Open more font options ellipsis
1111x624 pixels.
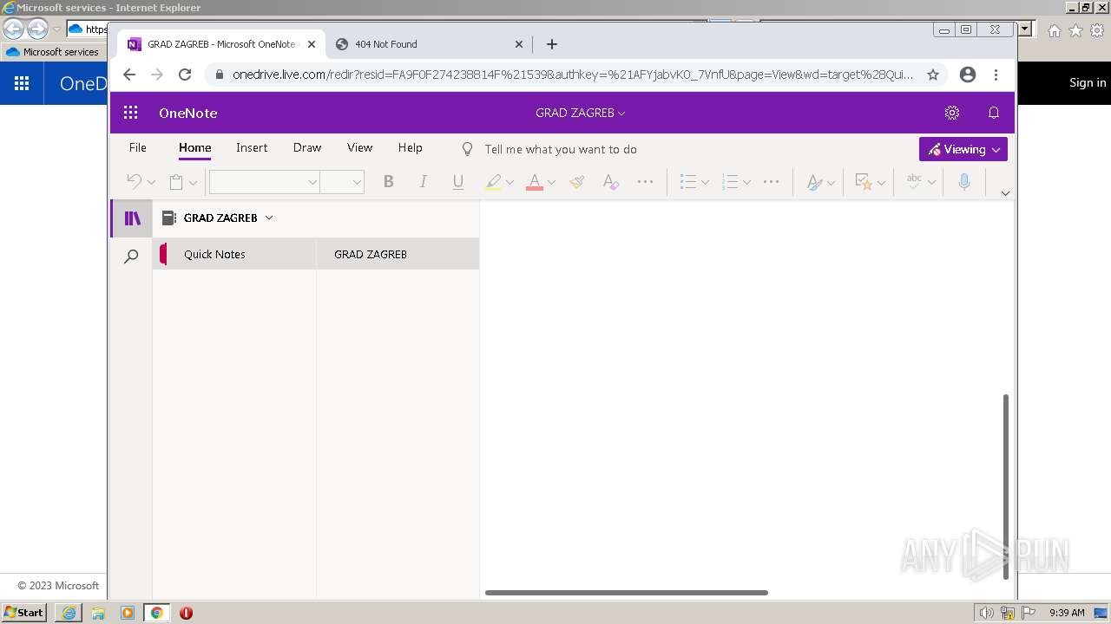pos(645,181)
